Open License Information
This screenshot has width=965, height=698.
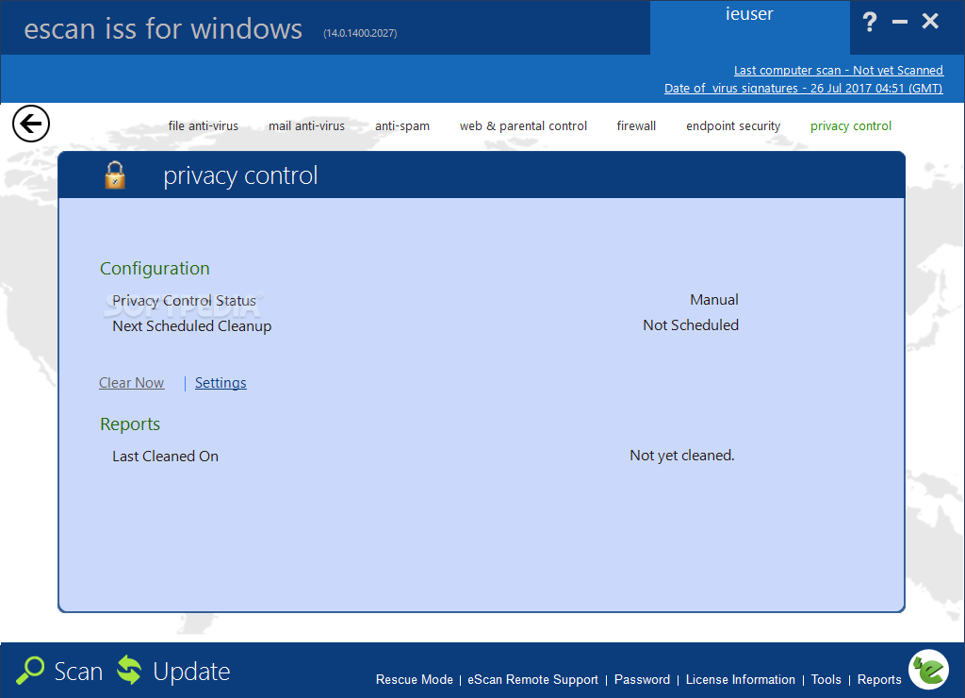tap(741, 679)
